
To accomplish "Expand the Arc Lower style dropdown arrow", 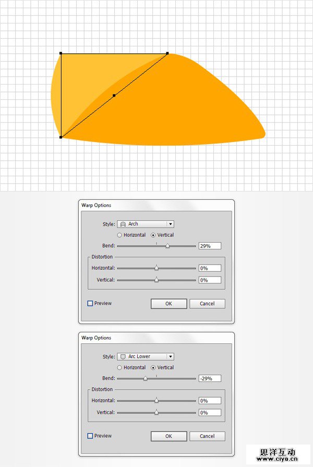I will [x=171, y=356].
